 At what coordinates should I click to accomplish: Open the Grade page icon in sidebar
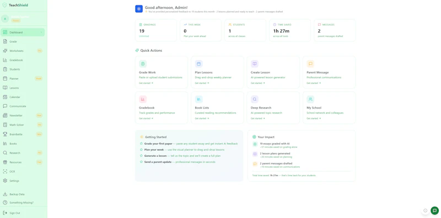tap(5, 42)
